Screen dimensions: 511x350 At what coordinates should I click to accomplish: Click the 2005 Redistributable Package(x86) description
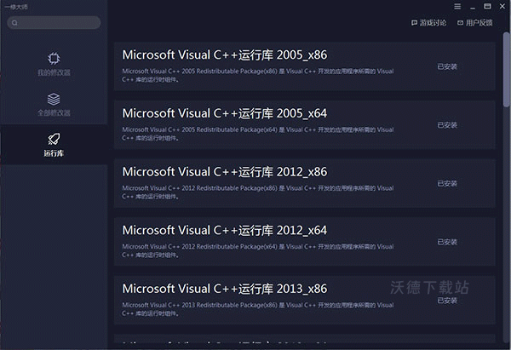tap(258, 75)
